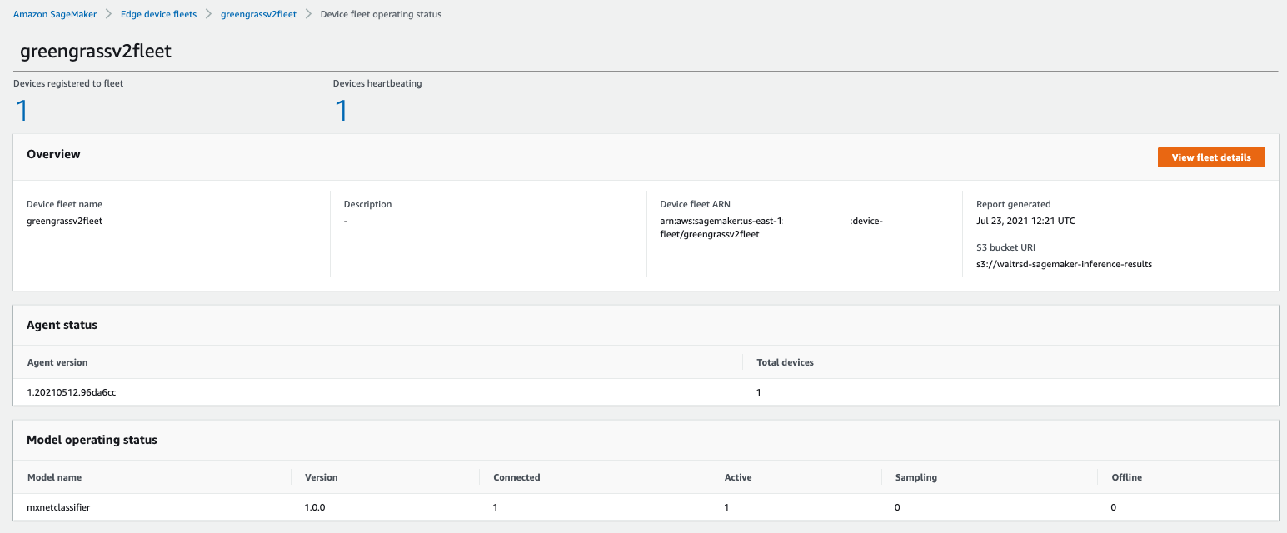
Task: Click the S3 bucket URI field label
Action: [1006, 247]
